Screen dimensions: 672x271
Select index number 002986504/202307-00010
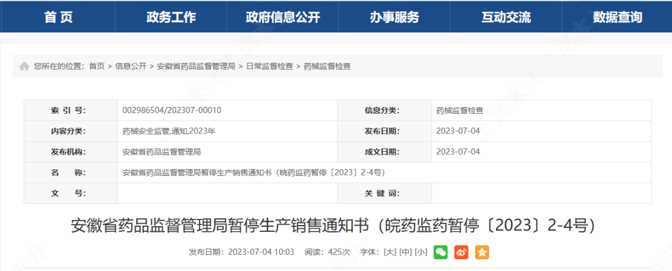[172, 111]
